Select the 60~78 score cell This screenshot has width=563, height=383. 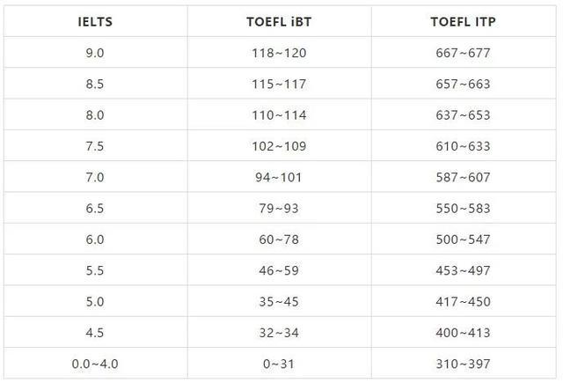coord(278,239)
